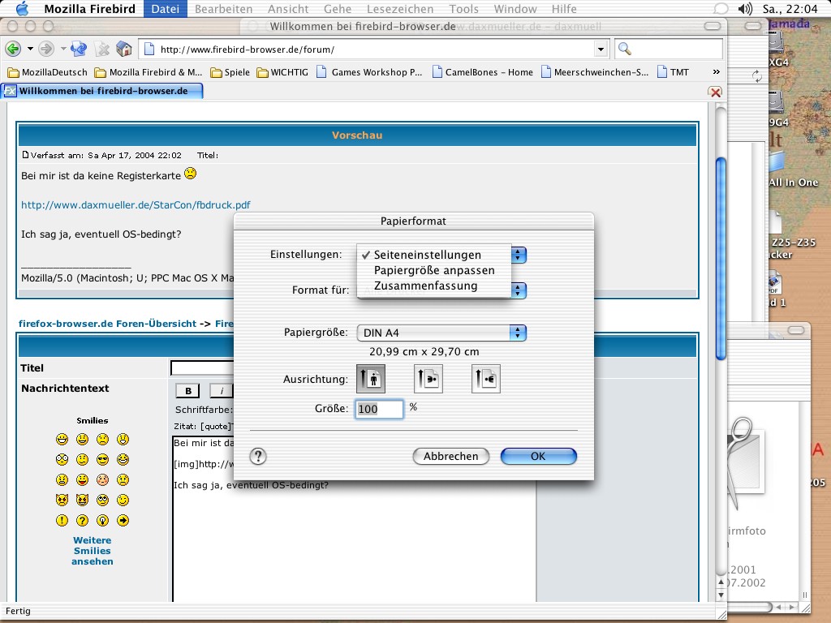Open the TMT bookmark
The height and width of the screenshot is (623, 831).
coord(673,72)
